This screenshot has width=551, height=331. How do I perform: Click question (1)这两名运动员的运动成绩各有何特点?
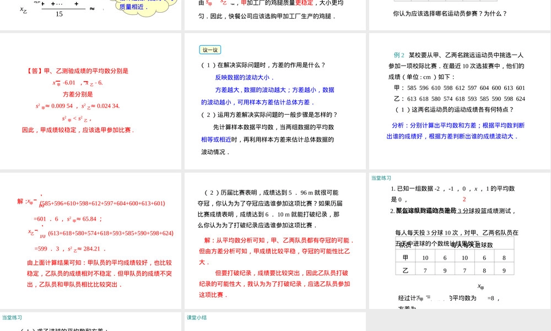point(455,110)
